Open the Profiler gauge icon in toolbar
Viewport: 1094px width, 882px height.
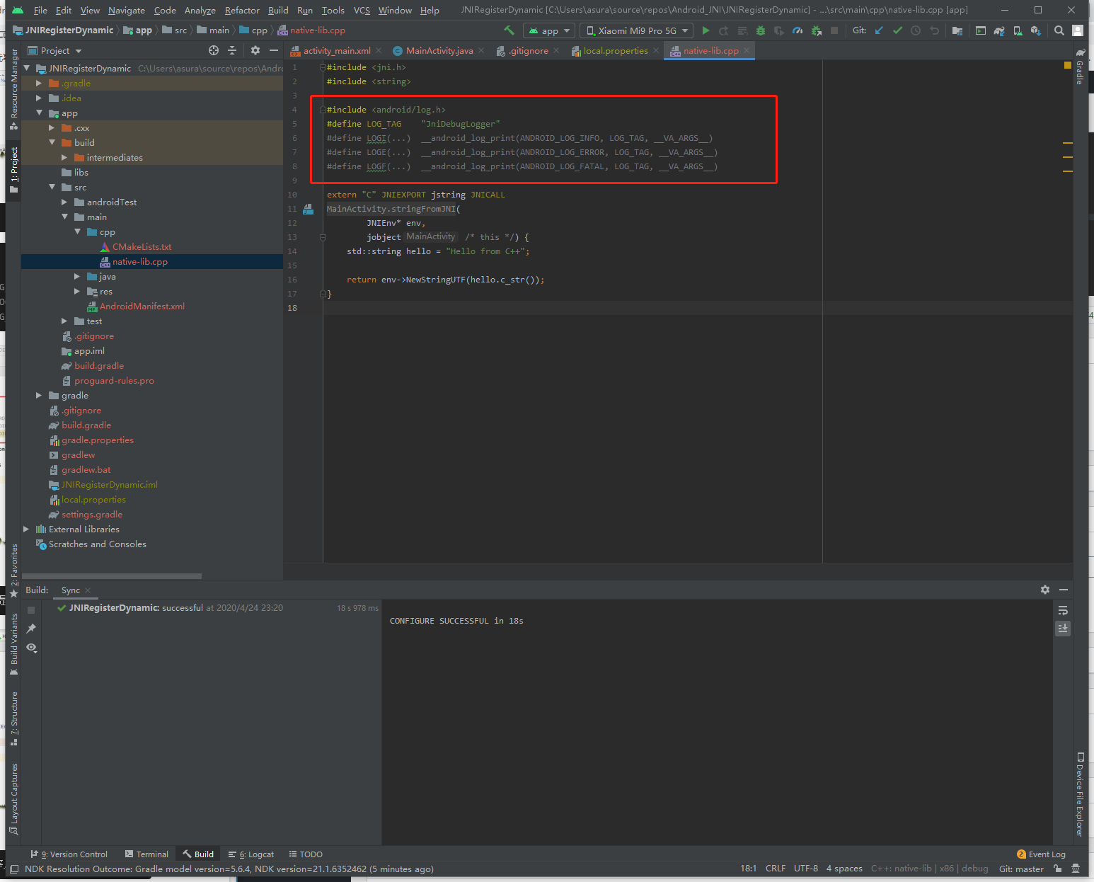798,30
